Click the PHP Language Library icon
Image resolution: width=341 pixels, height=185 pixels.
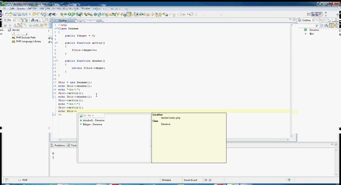[x=14, y=41]
